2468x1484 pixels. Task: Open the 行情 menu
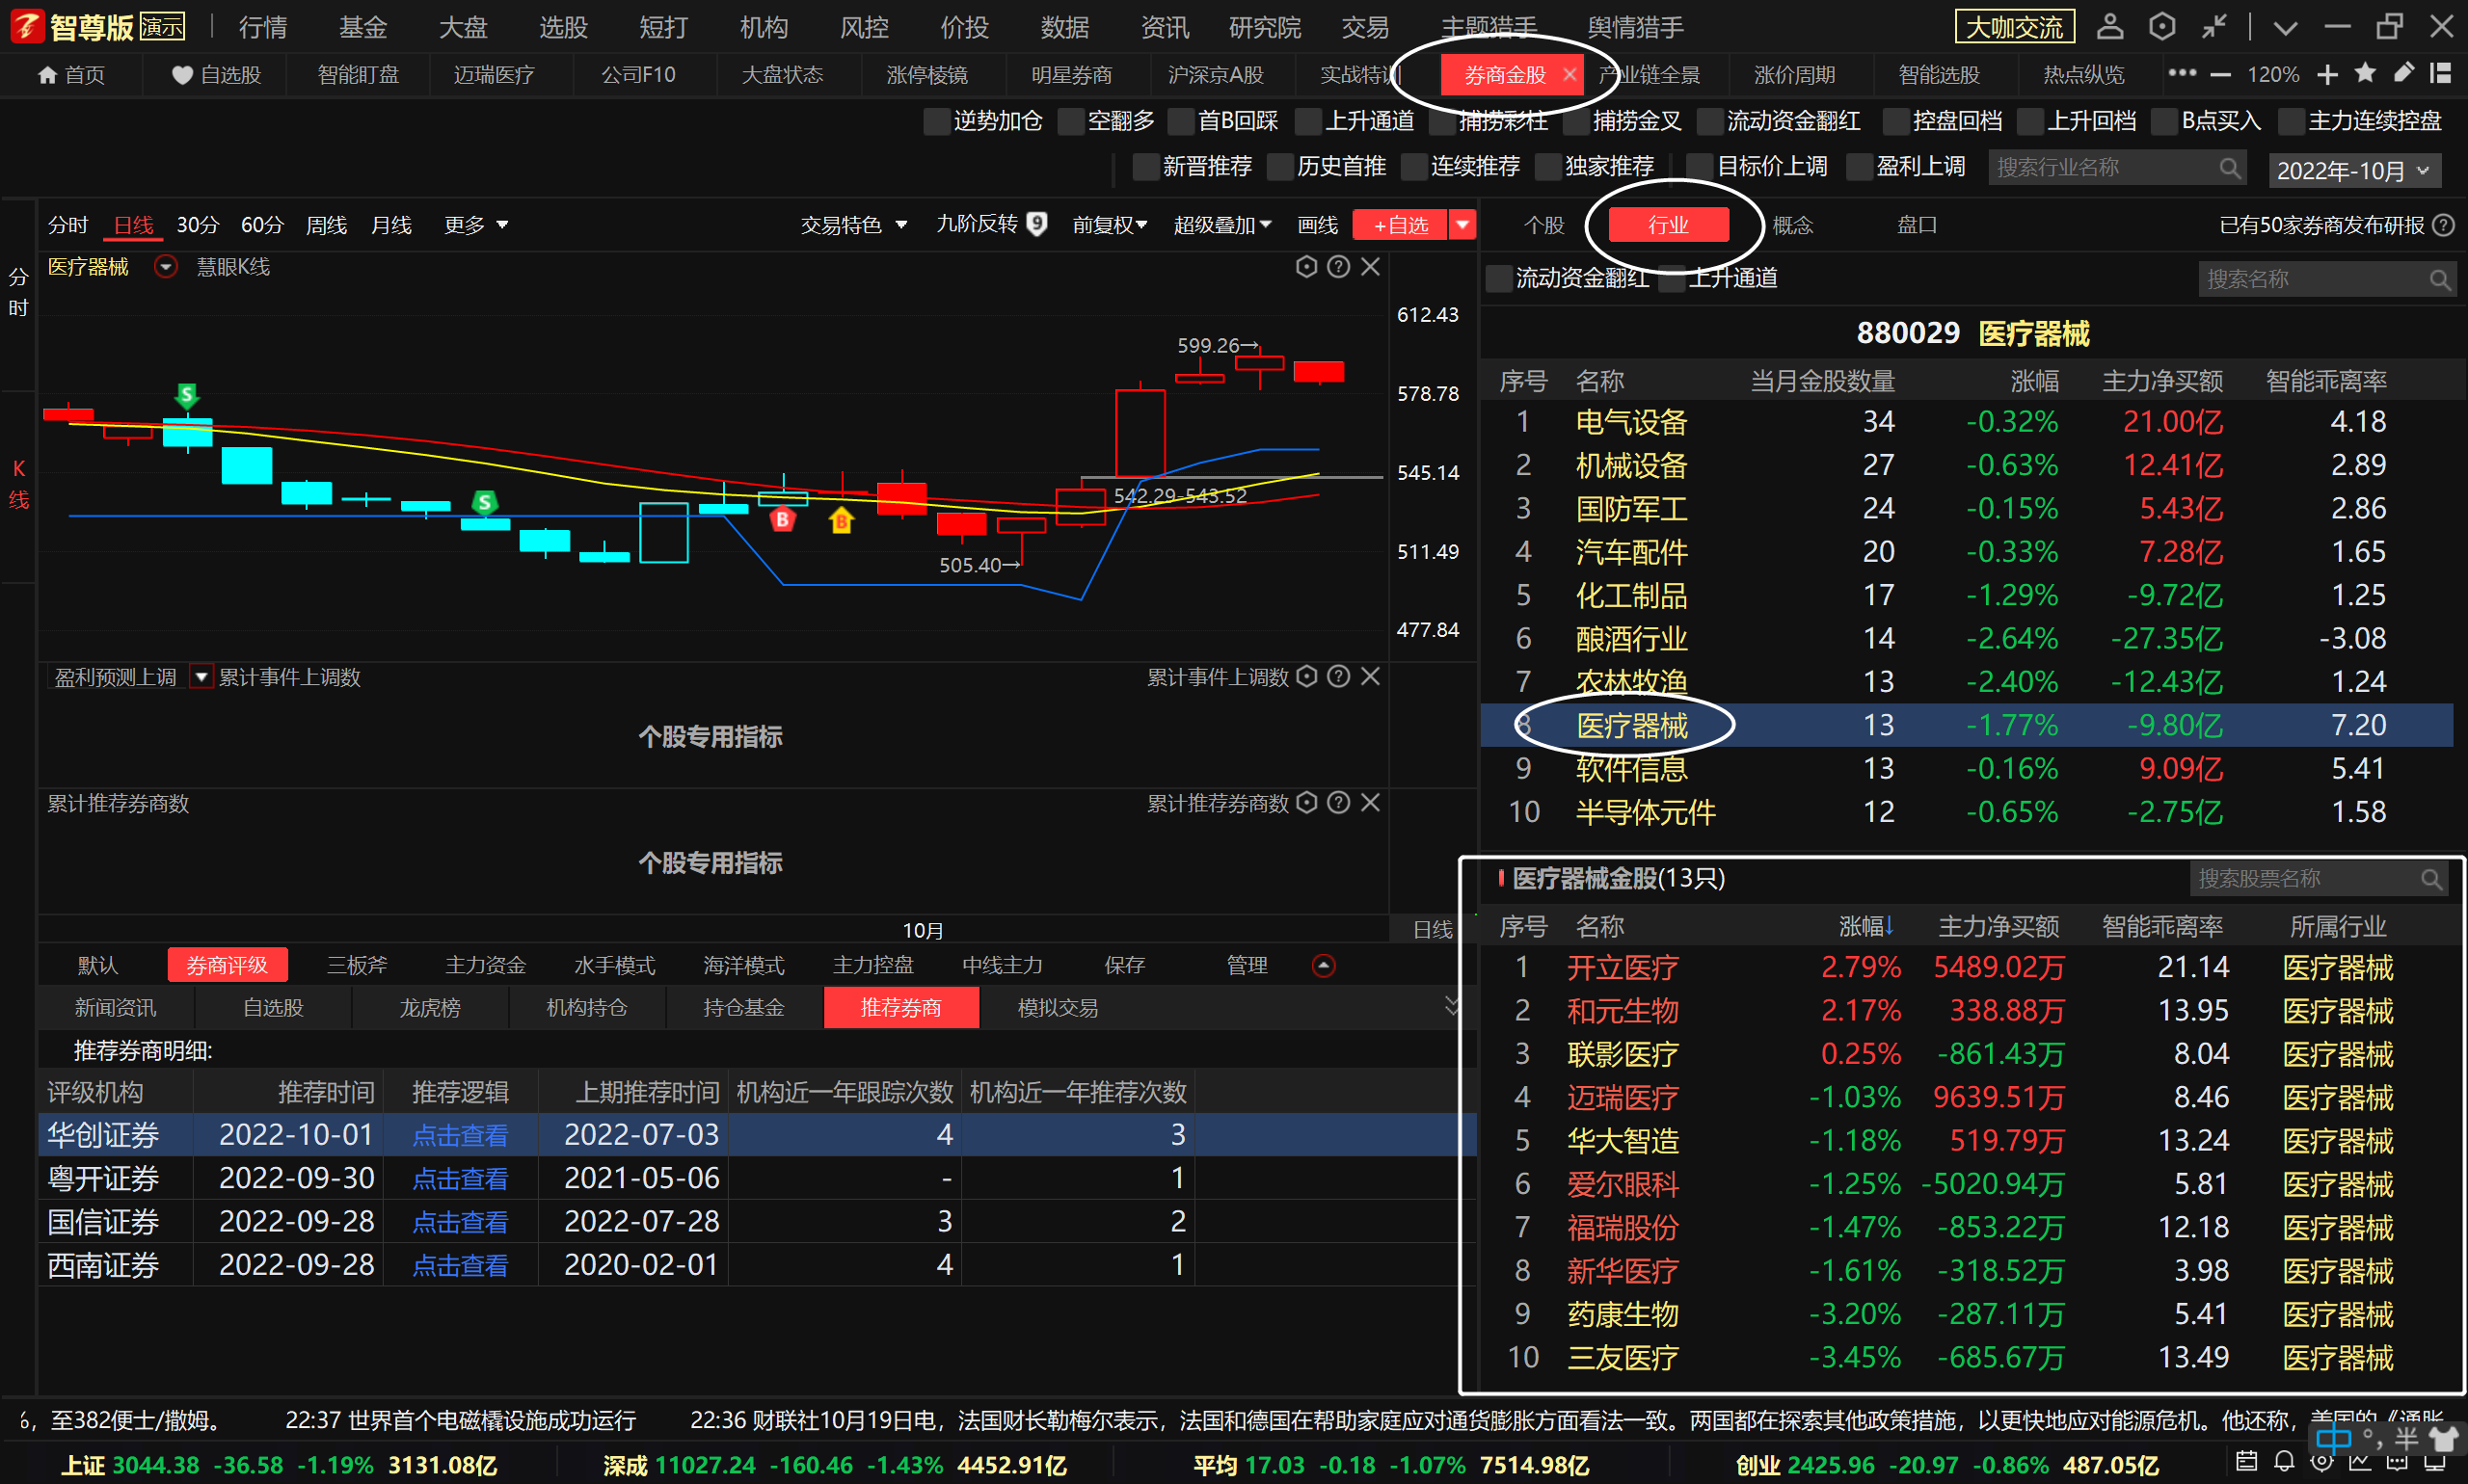coord(263,27)
